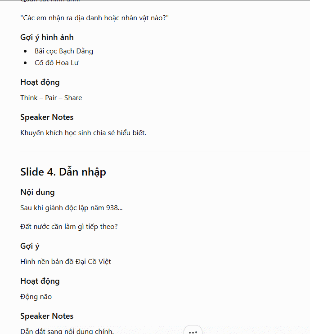The height and width of the screenshot is (334, 310).
Task: Click the 'Sau khi giành độc lập năm 938' line
Action: pos(71,208)
